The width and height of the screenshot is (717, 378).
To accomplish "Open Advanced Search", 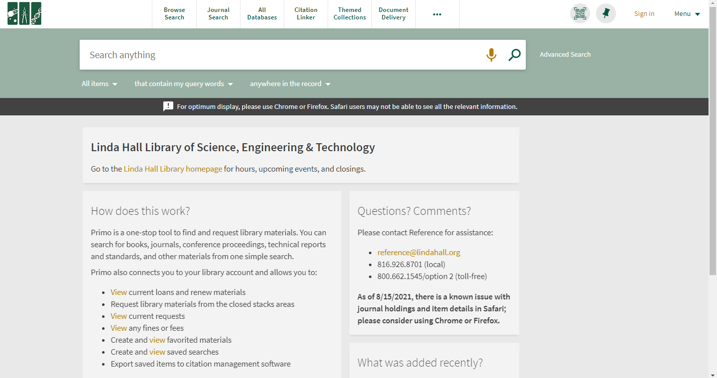I will (565, 55).
